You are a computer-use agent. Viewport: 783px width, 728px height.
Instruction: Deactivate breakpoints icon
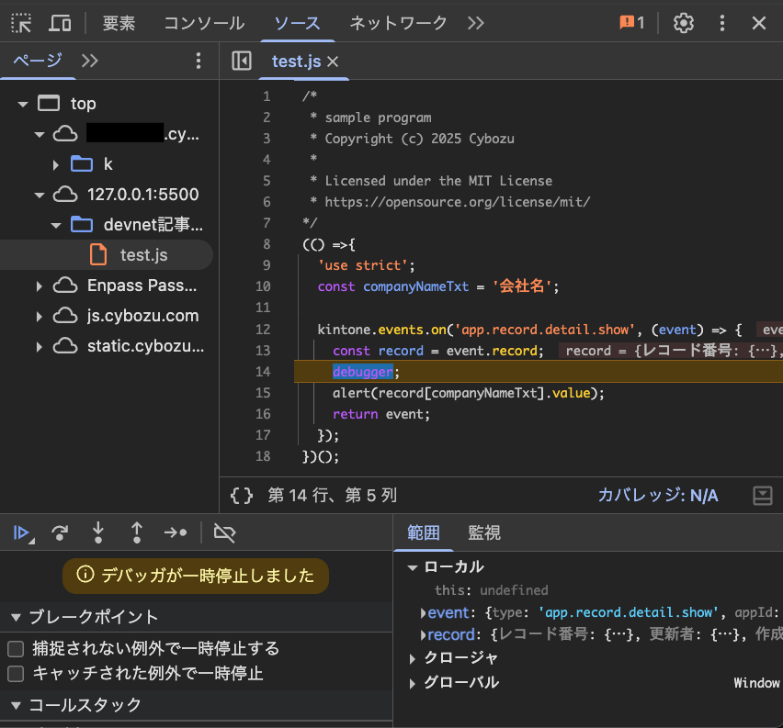225,532
